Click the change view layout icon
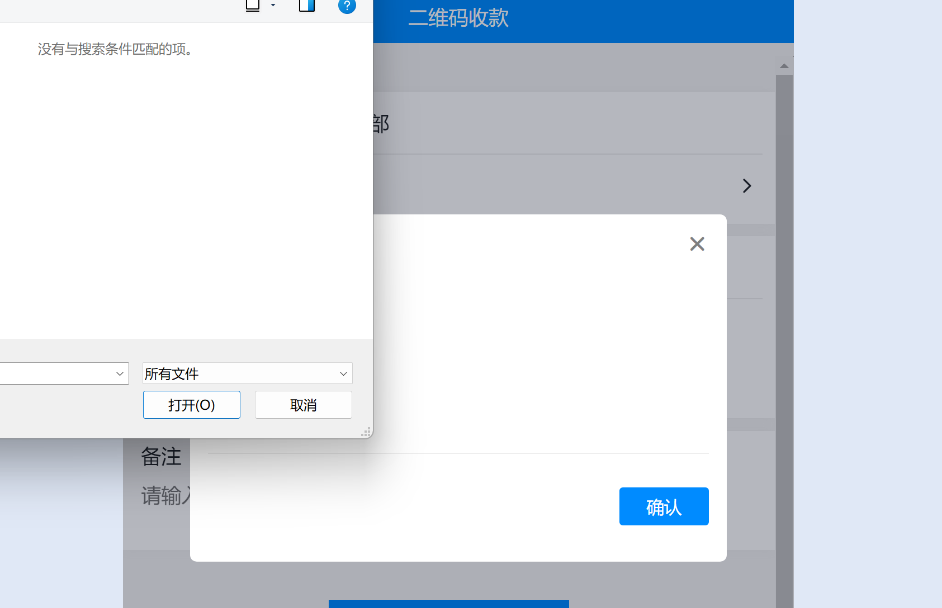 [253, 6]
